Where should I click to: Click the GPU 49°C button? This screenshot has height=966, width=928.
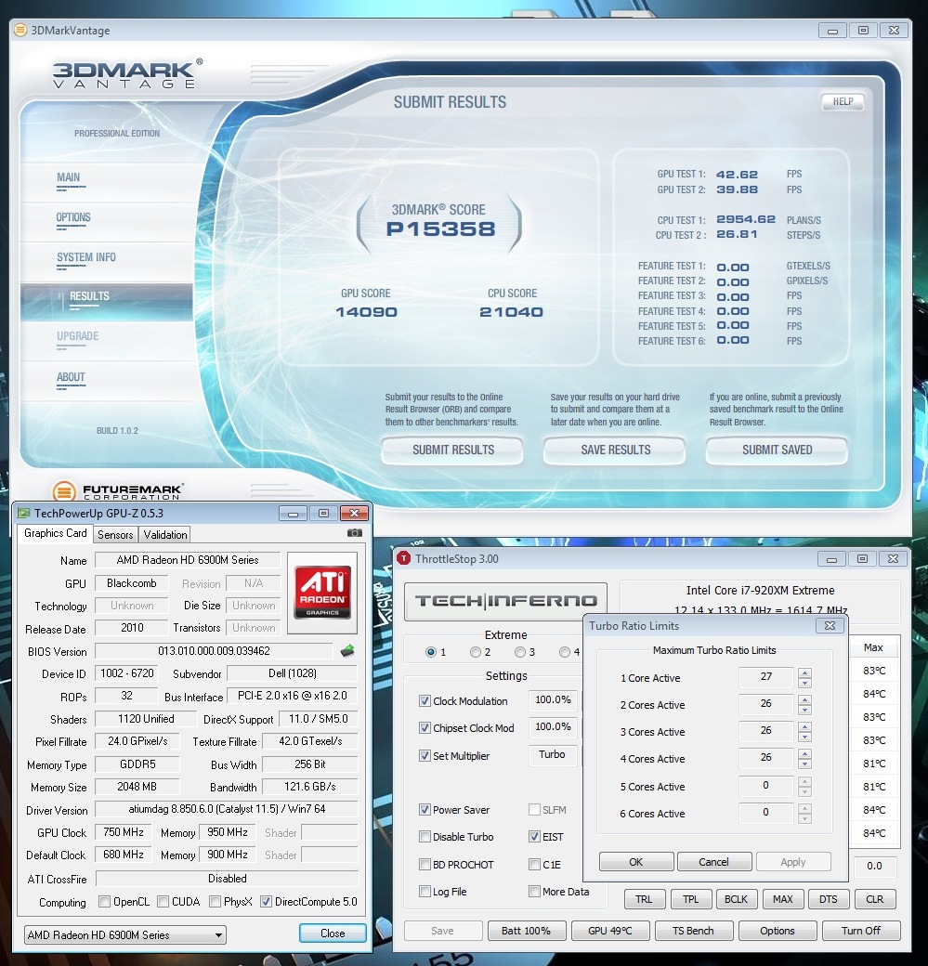[610, 931]
